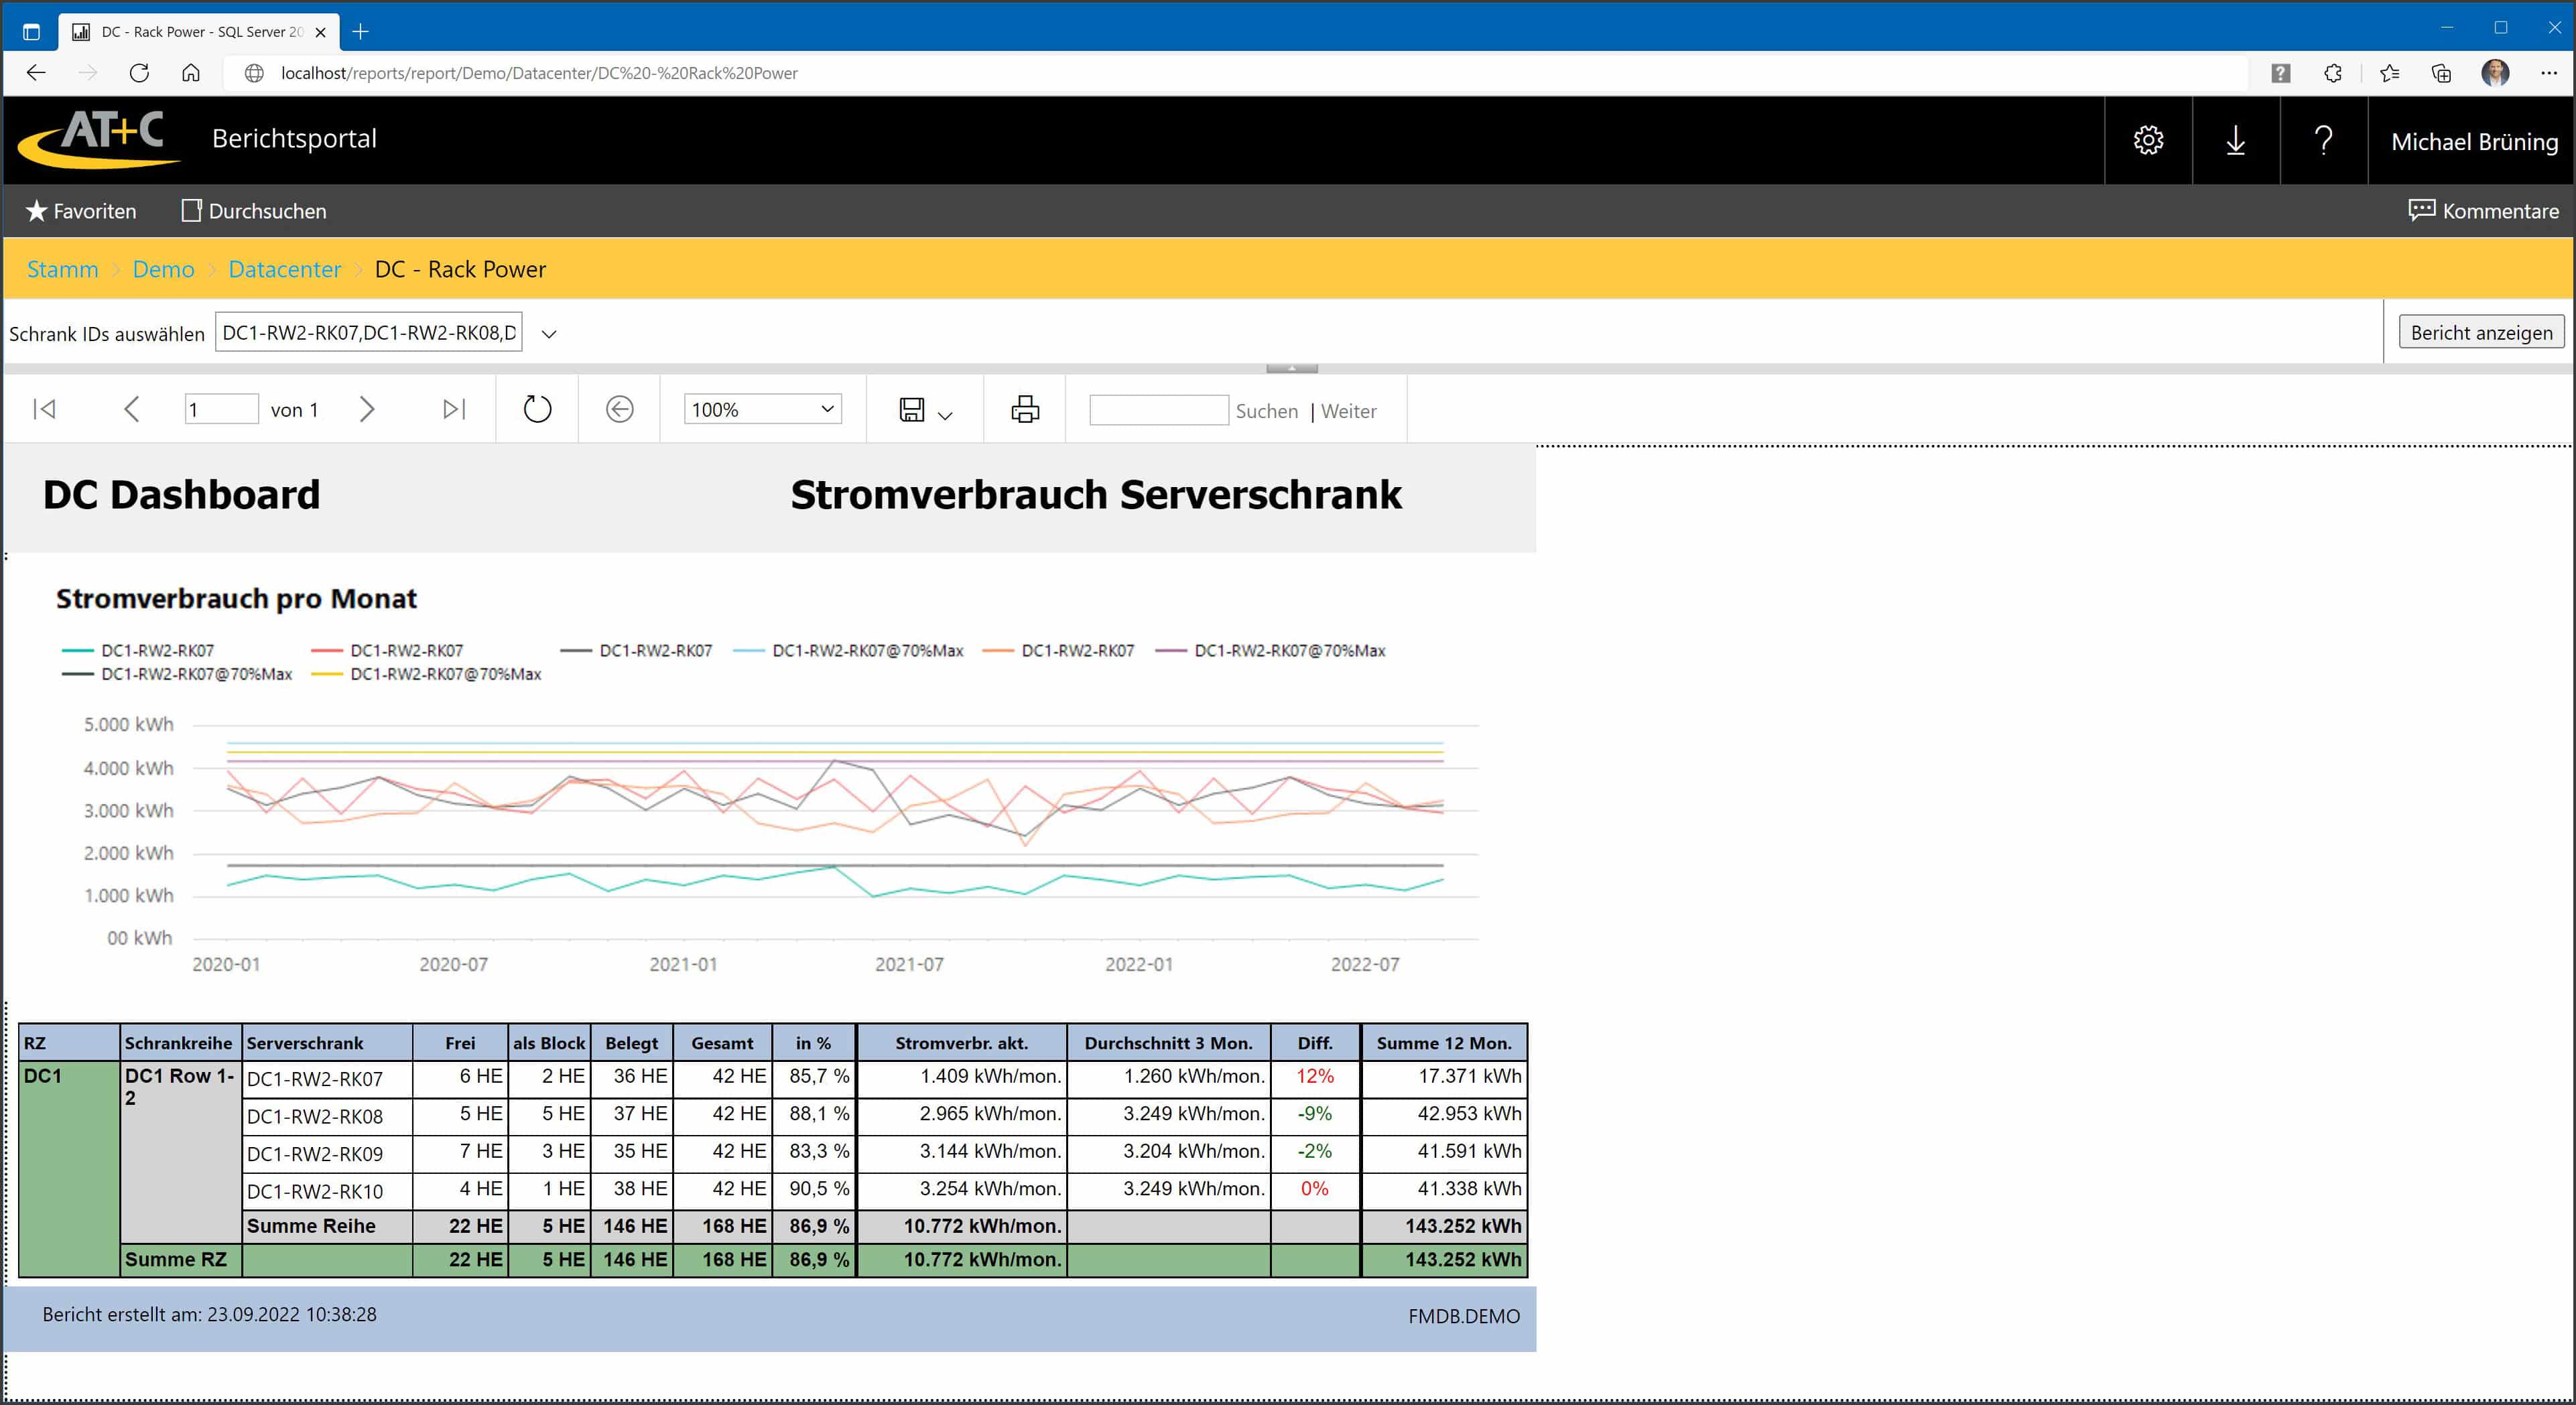Click Summe Reihe row label
The image size is (2576, 1405).
tap(311, 1226)
